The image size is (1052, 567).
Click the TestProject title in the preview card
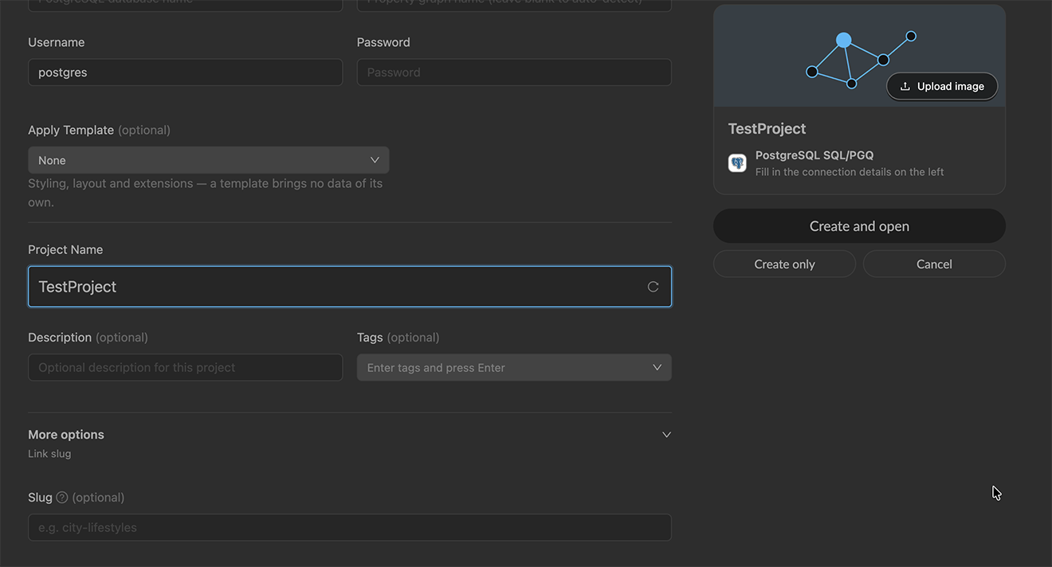tap(767, 129)
